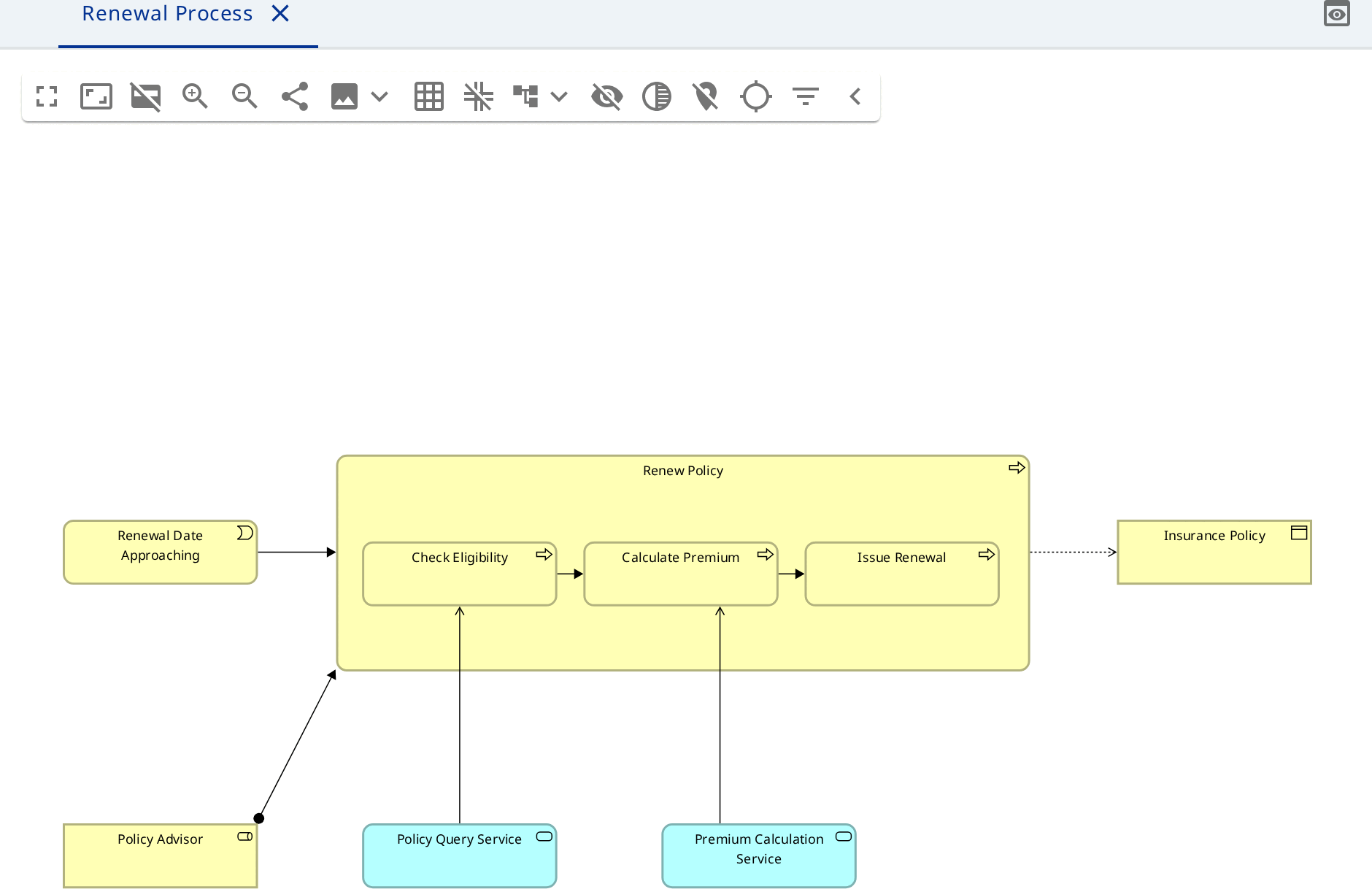This screenshot has width=1372, height=889.
Task: Select the Check Eligibility element
Action: (x=460, y=574)
